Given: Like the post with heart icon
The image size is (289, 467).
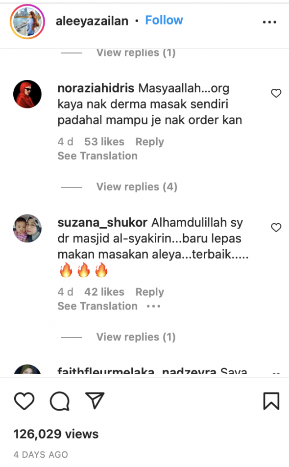Looking at the screenshot, I should coord(24,401).
